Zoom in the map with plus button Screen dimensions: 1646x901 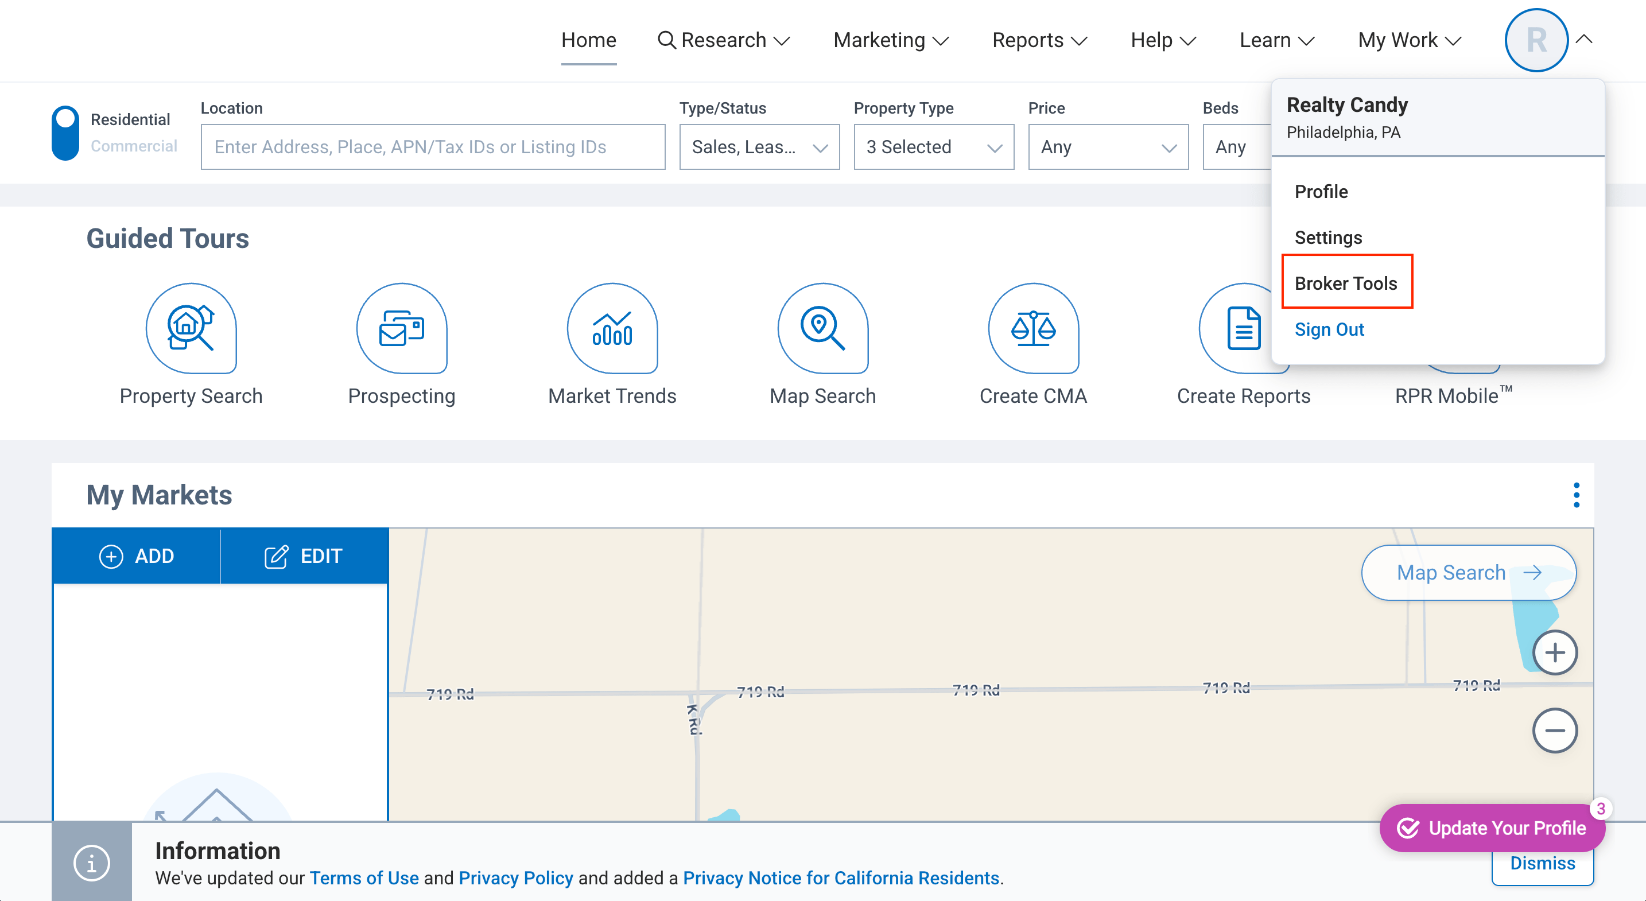[x=1554, y=653]
